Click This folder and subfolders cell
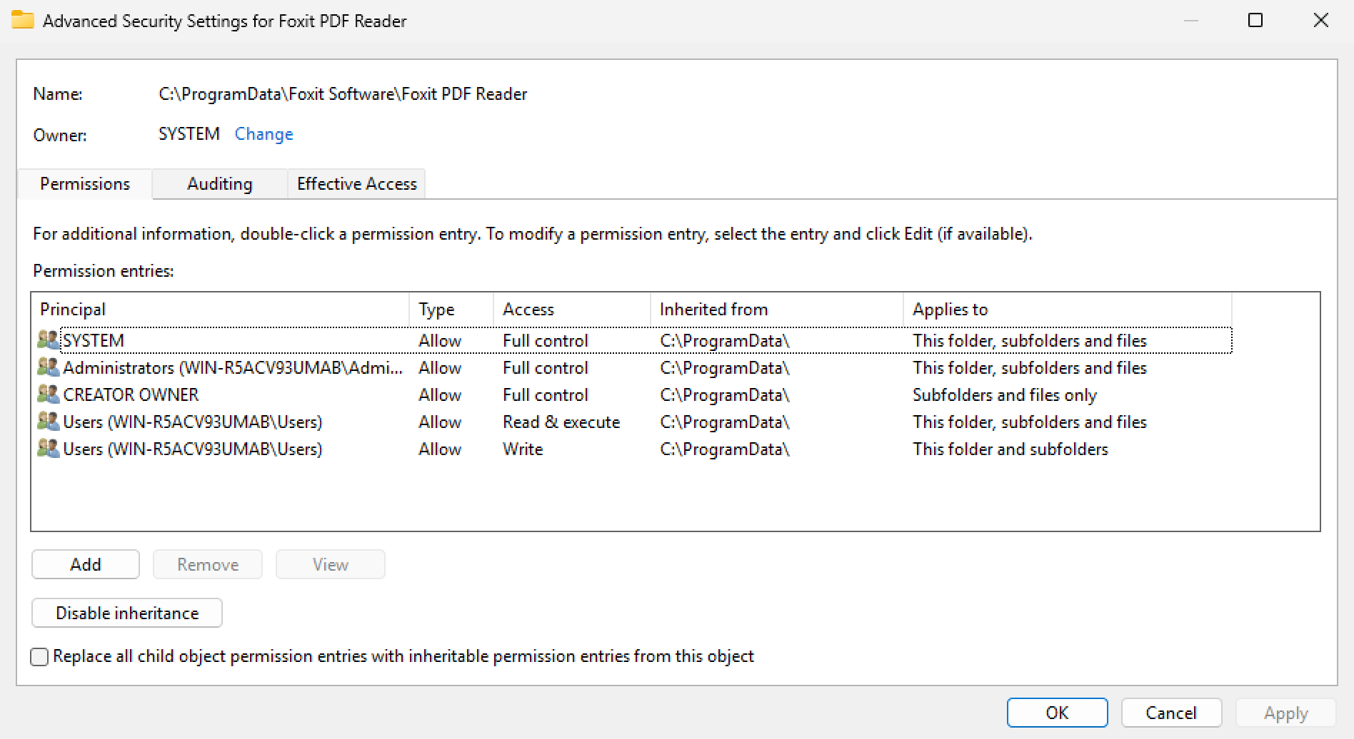 click(1011, 449)
